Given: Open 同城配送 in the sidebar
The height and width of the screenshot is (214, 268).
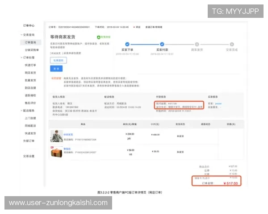Looking at the screenshot, I should point(30,126).
